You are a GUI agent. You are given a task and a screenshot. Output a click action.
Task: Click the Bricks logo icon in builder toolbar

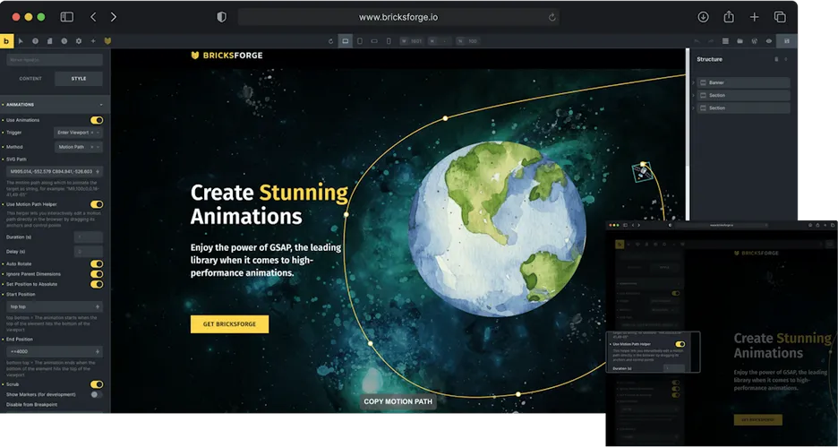pyautogui.click(x=7, y=41)
